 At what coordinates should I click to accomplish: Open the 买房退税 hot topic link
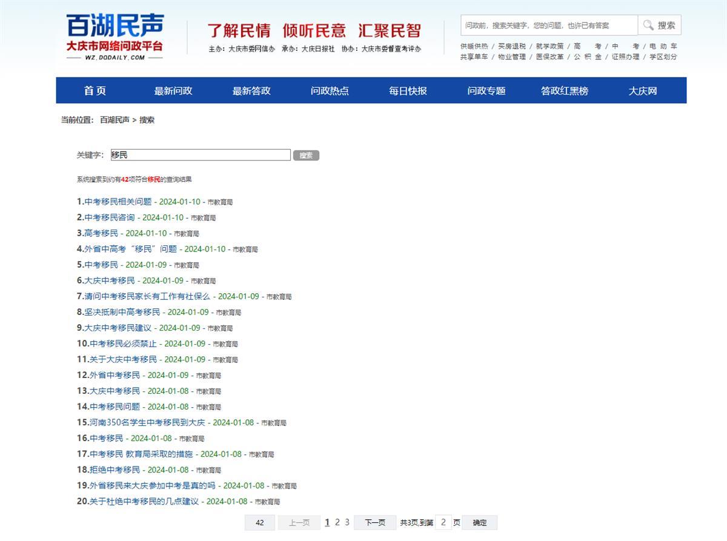pyautogui.click(x=512, y=46)
